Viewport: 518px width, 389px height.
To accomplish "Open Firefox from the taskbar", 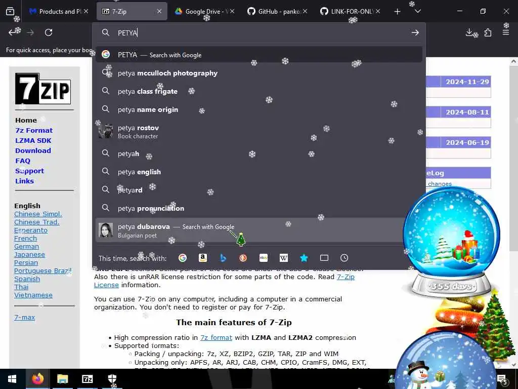I will (37, 379).
